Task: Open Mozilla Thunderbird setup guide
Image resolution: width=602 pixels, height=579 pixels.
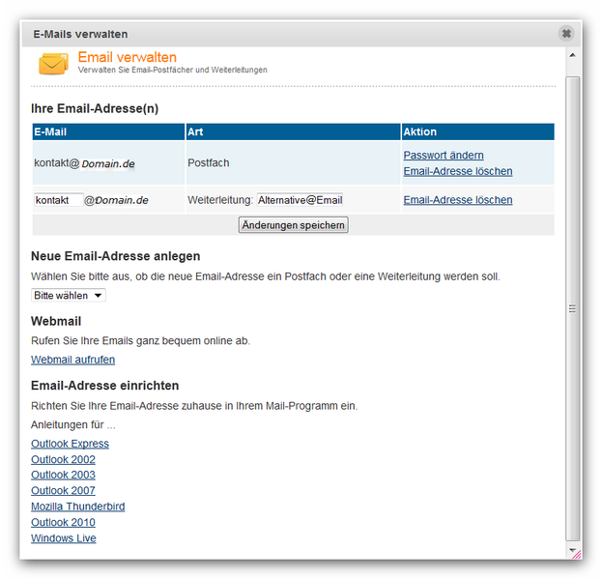Action: click(x=77, y=507)
